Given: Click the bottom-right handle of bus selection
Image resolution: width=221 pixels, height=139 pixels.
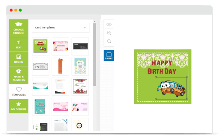Looking at the screenshot, I should (187, 100).
